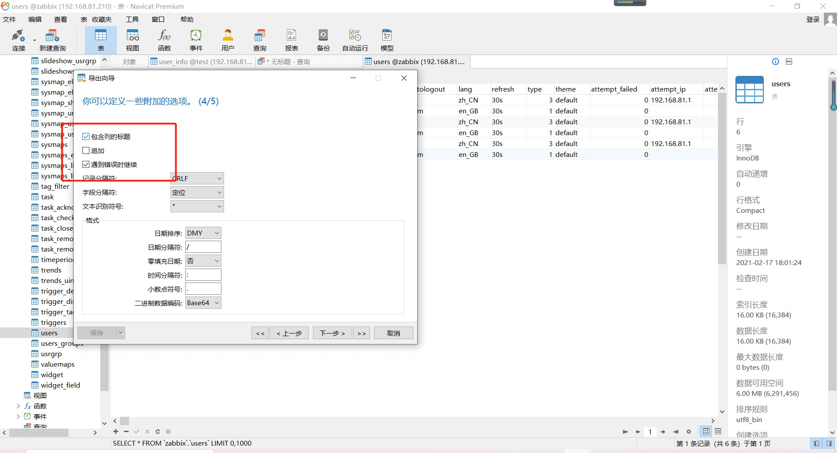Open the 新建查询 (New Query) tool
This screenshot has height=453, width=837.
pyautogui.click(x=52, y=40)
